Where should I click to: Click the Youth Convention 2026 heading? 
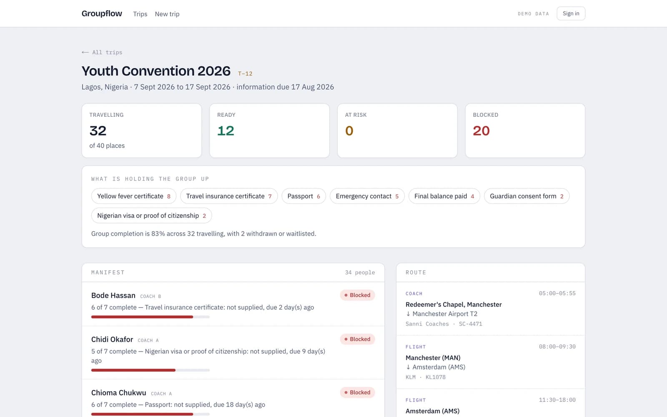[x=156, y=71]
